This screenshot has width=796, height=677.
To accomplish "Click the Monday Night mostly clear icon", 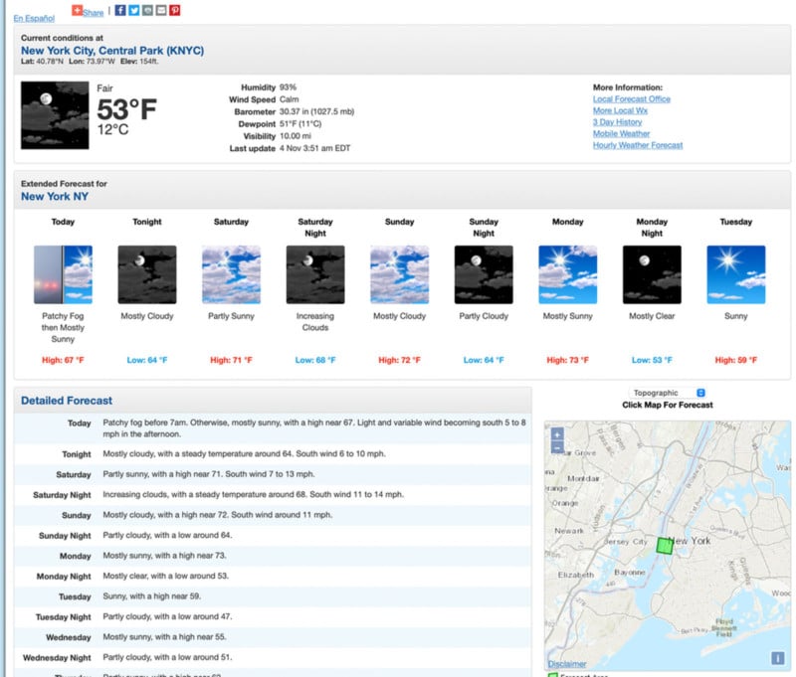I will (652, 274).
